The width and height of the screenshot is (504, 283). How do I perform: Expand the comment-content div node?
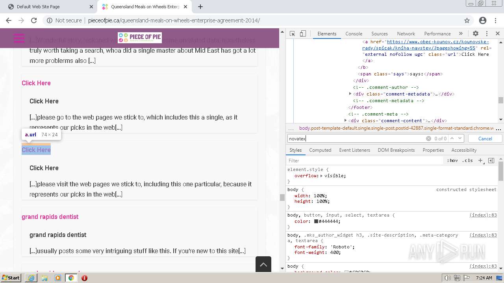coord(345,121)
